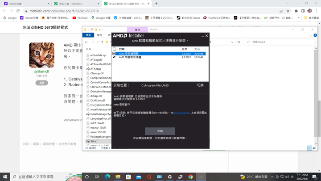Image resolution: width=321 pixels, height=181 pixels.
Task: Click the refresh icon in File Explorer
Action: click(239, 42)
